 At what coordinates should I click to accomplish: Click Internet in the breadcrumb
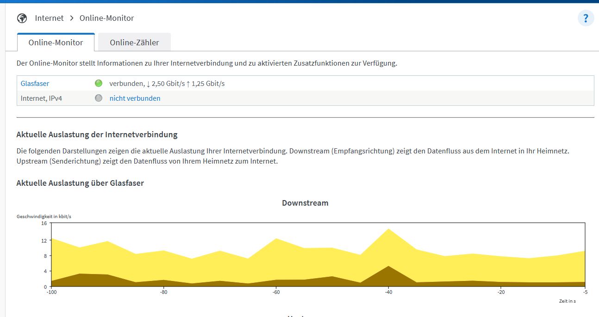[x=49, y=18]
